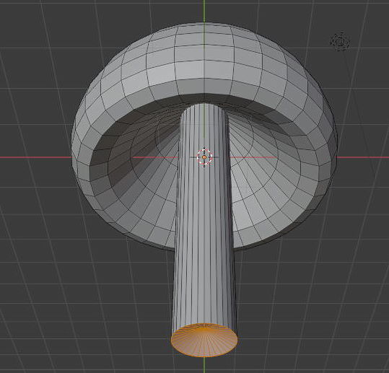Select the cap's outer rim on right side
Viewport: 389px width, 373px height.
tap(328, 154)
